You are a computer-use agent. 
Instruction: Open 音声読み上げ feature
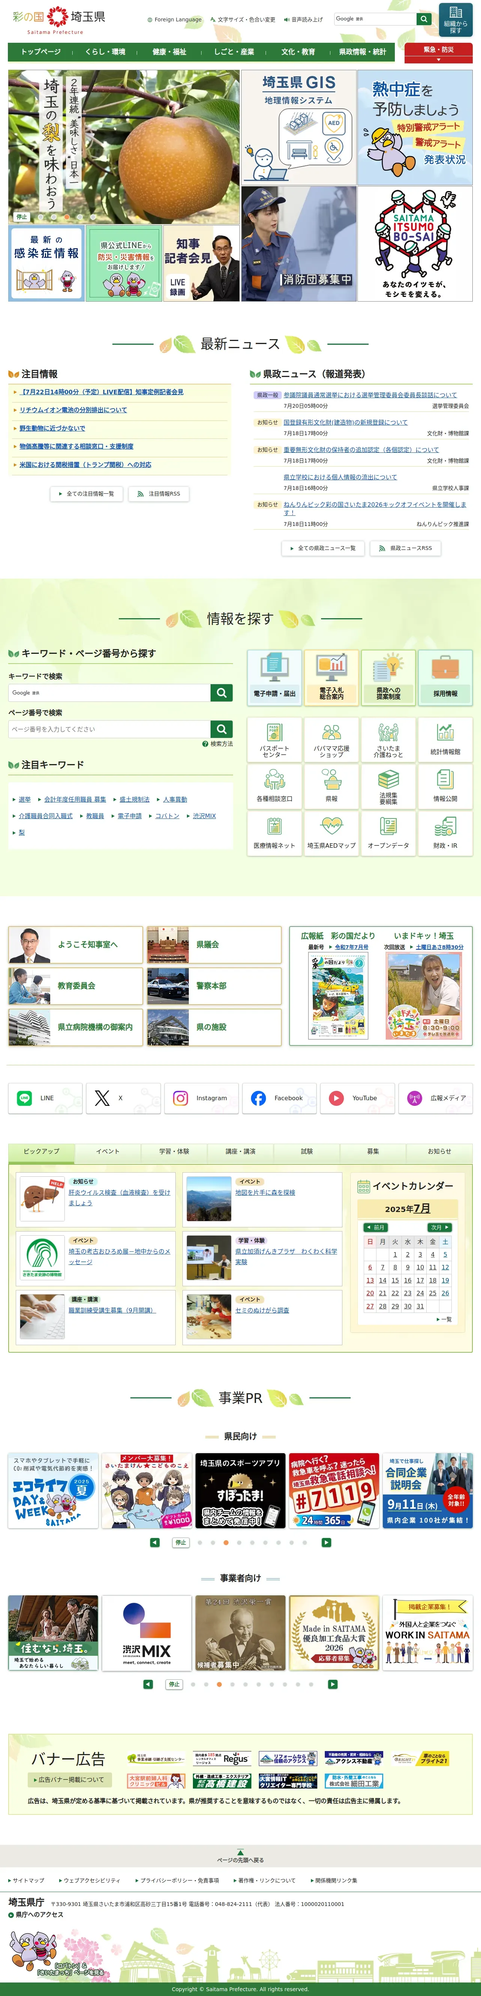point(303,20)
